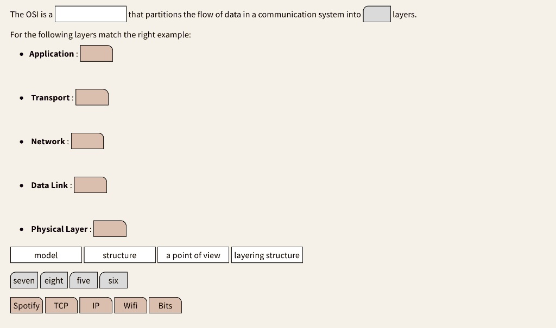Select "seven" as the number of layers
The height and width of the screenshot is (328, 556).
24,280
